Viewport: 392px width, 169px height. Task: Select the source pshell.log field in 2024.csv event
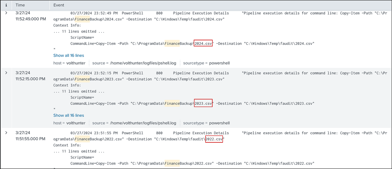[x=134, y=63]
